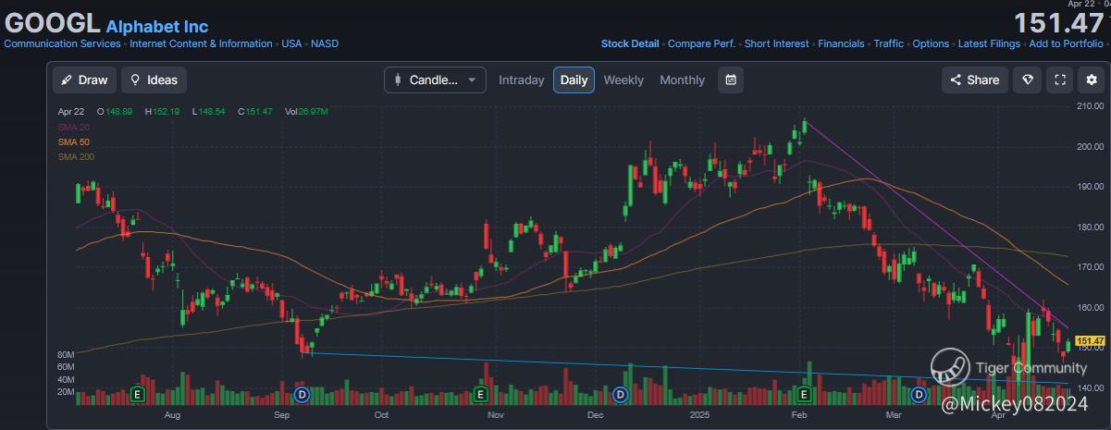
Task: Open the Short Interest link
Action: 776,43
